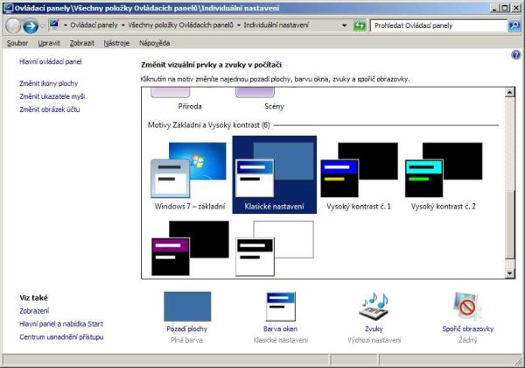Click the theme list scroll up arrow
The image size is (525, 368).
pos(509,92)
